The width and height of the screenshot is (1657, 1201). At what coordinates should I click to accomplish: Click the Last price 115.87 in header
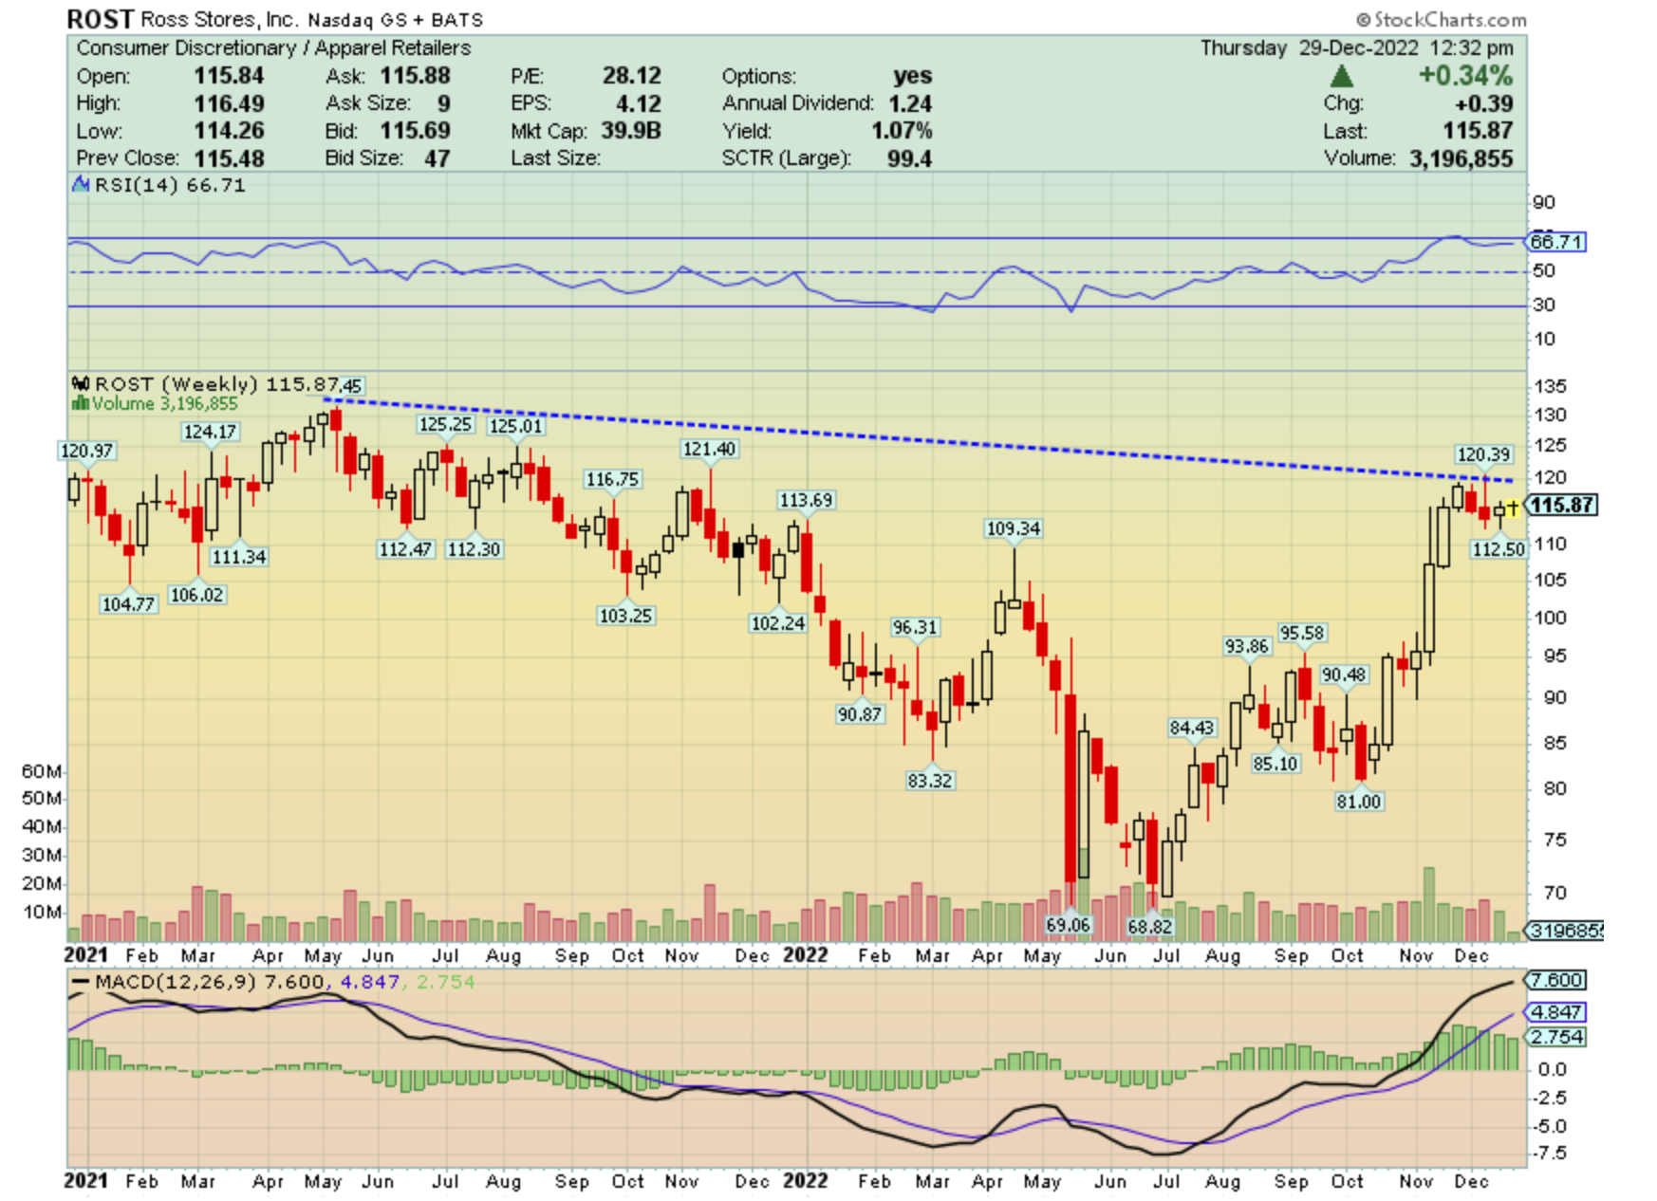(x=1478, y=131)
